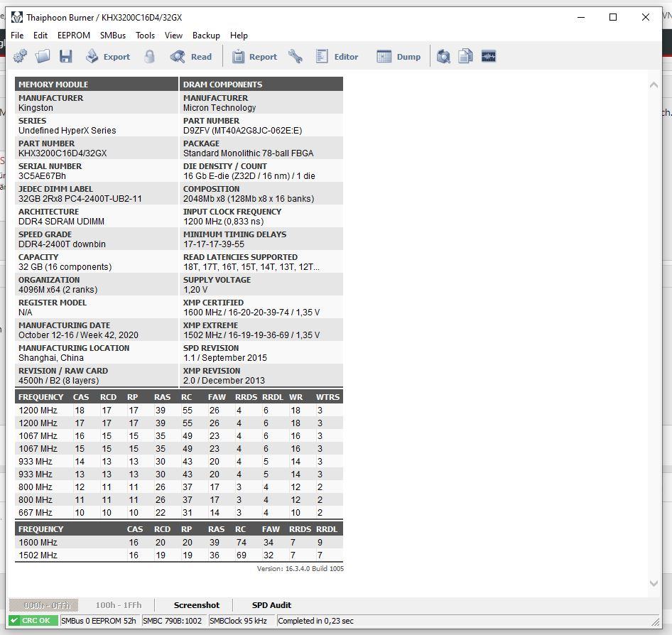672x635 pixels.
Task: Click the SMBus 0 EEPROM 52h status
Action: pos(99,620)
